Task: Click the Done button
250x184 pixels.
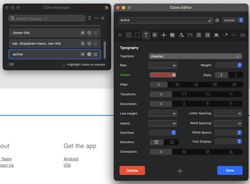Action: coord(230,170)
